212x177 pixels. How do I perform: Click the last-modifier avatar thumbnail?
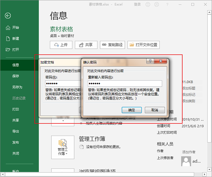tap(186, 161)
